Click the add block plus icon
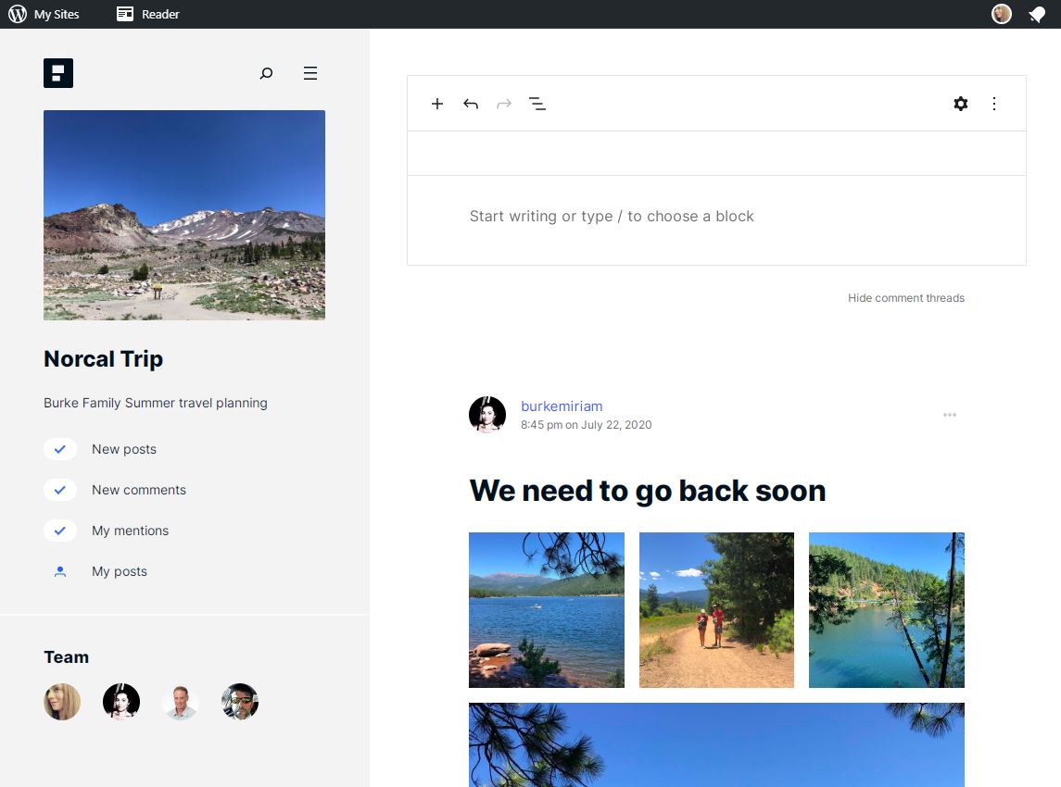The width and height of the screenshot is (1061, 787). pos(437,104)
